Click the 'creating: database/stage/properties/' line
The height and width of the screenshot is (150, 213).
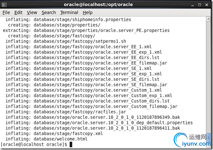click(x=54, y=25)
